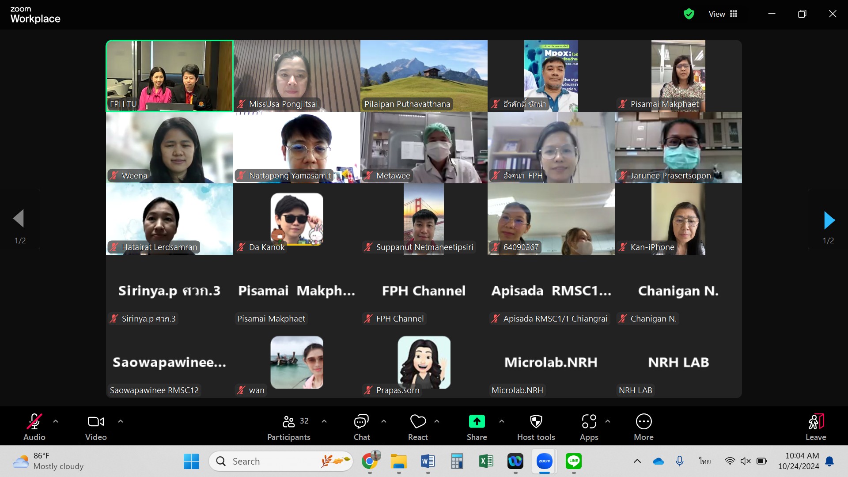Open LINE app from the taskbar

point(574,461)
